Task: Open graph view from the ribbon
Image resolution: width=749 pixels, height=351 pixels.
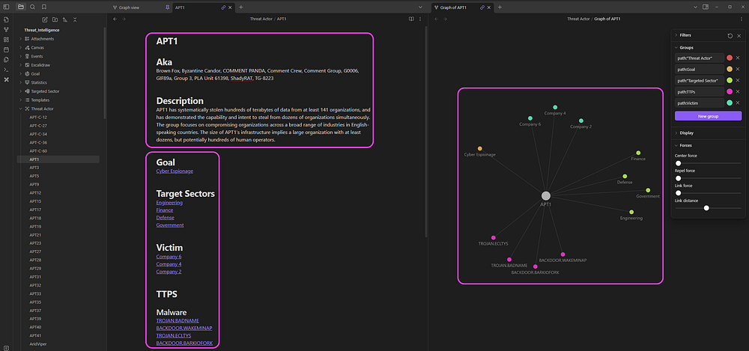Action: [x=6, y=30]
